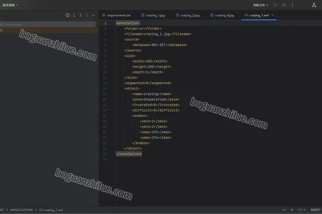
Task: Click the Debug bug icon
Action: coord(284,5)
